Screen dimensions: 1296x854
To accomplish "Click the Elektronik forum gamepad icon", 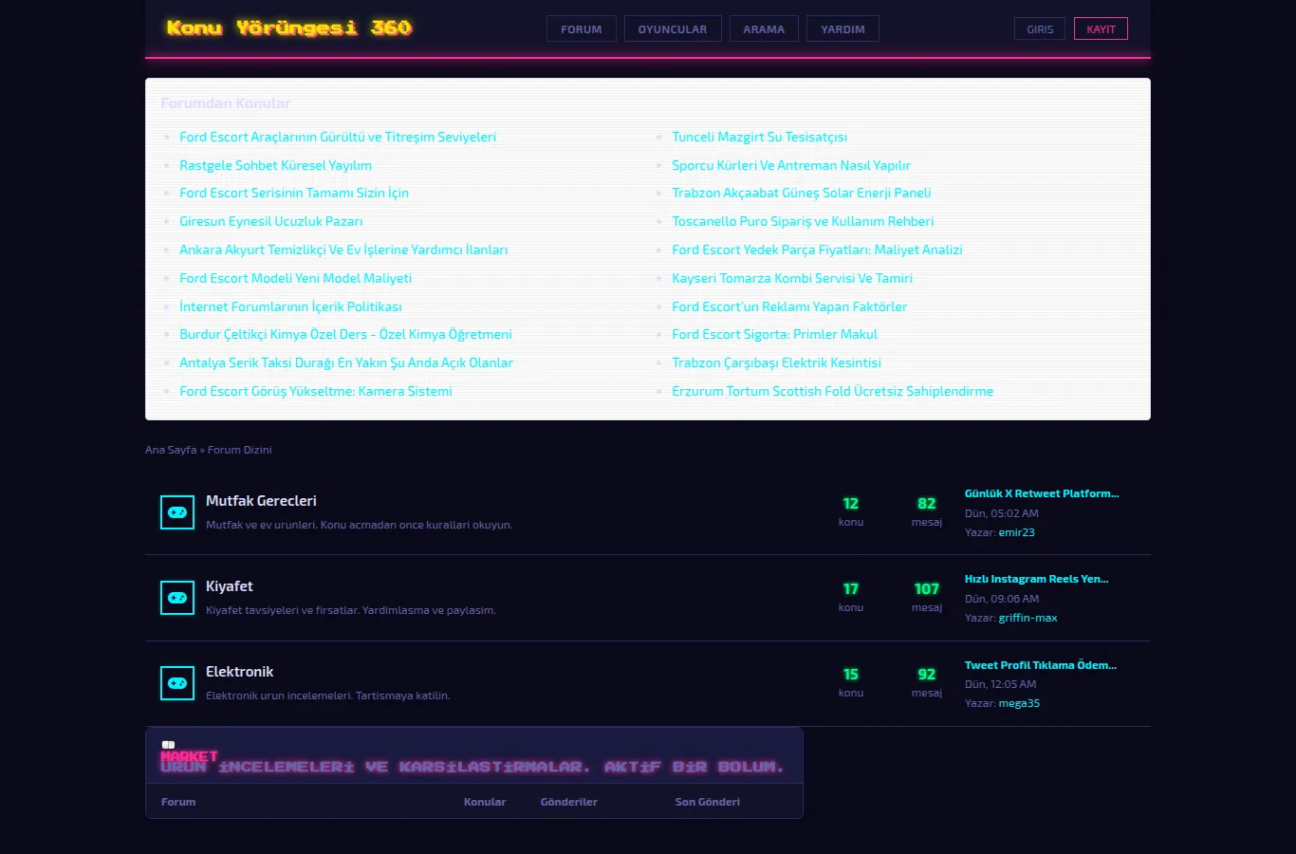I will click(x=177, y=683).
